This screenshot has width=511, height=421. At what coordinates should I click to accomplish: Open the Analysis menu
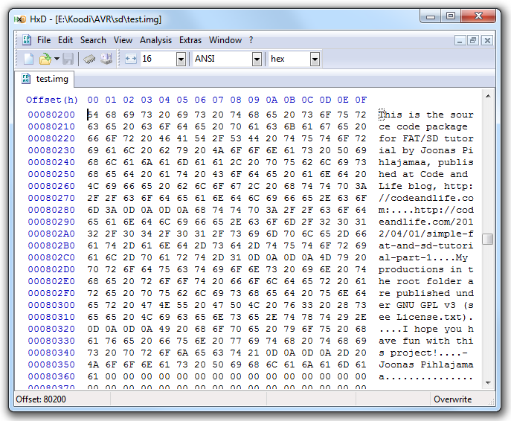point(155,40)
